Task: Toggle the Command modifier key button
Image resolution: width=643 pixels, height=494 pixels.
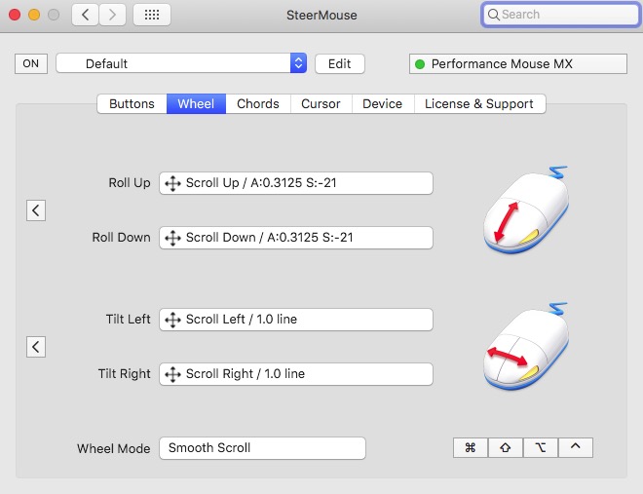Action: click(x=471, y=447)
